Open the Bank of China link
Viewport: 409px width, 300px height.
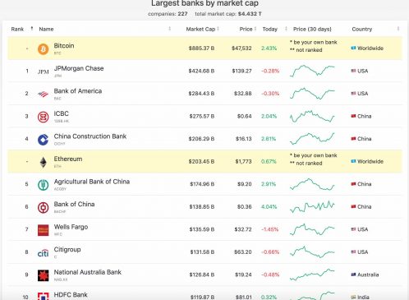[74, 204]
